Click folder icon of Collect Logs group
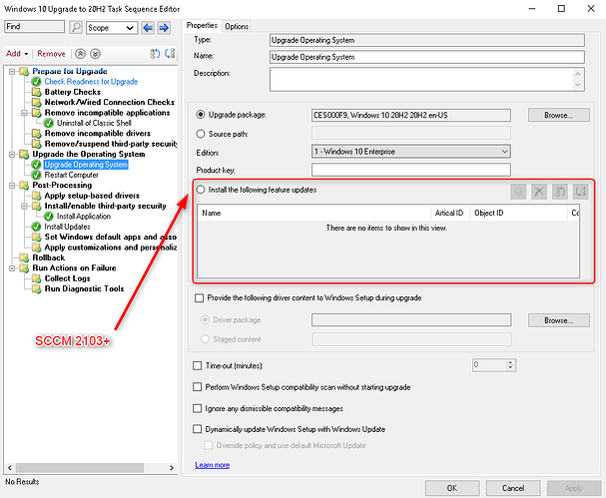The image size is (606, 498). [x=36, y=278]
